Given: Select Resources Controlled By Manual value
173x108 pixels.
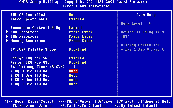Looking at the screenshot, I should pos(75,28).
